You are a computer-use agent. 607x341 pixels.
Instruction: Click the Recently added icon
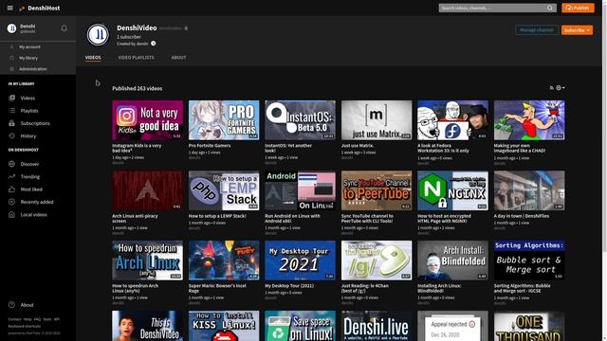click(12, 202)
